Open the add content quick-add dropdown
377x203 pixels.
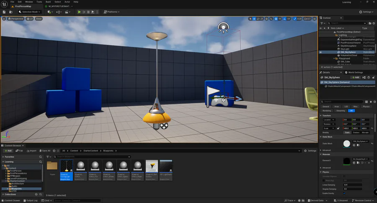pyautogui.click(x=51, y=12)
